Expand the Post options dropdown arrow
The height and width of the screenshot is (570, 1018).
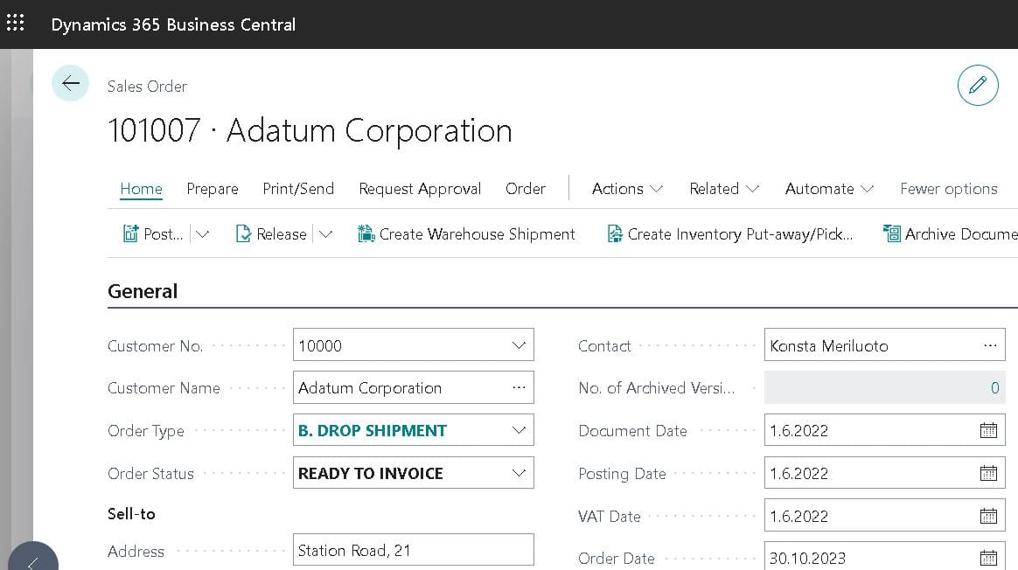(x=203, y=233)
